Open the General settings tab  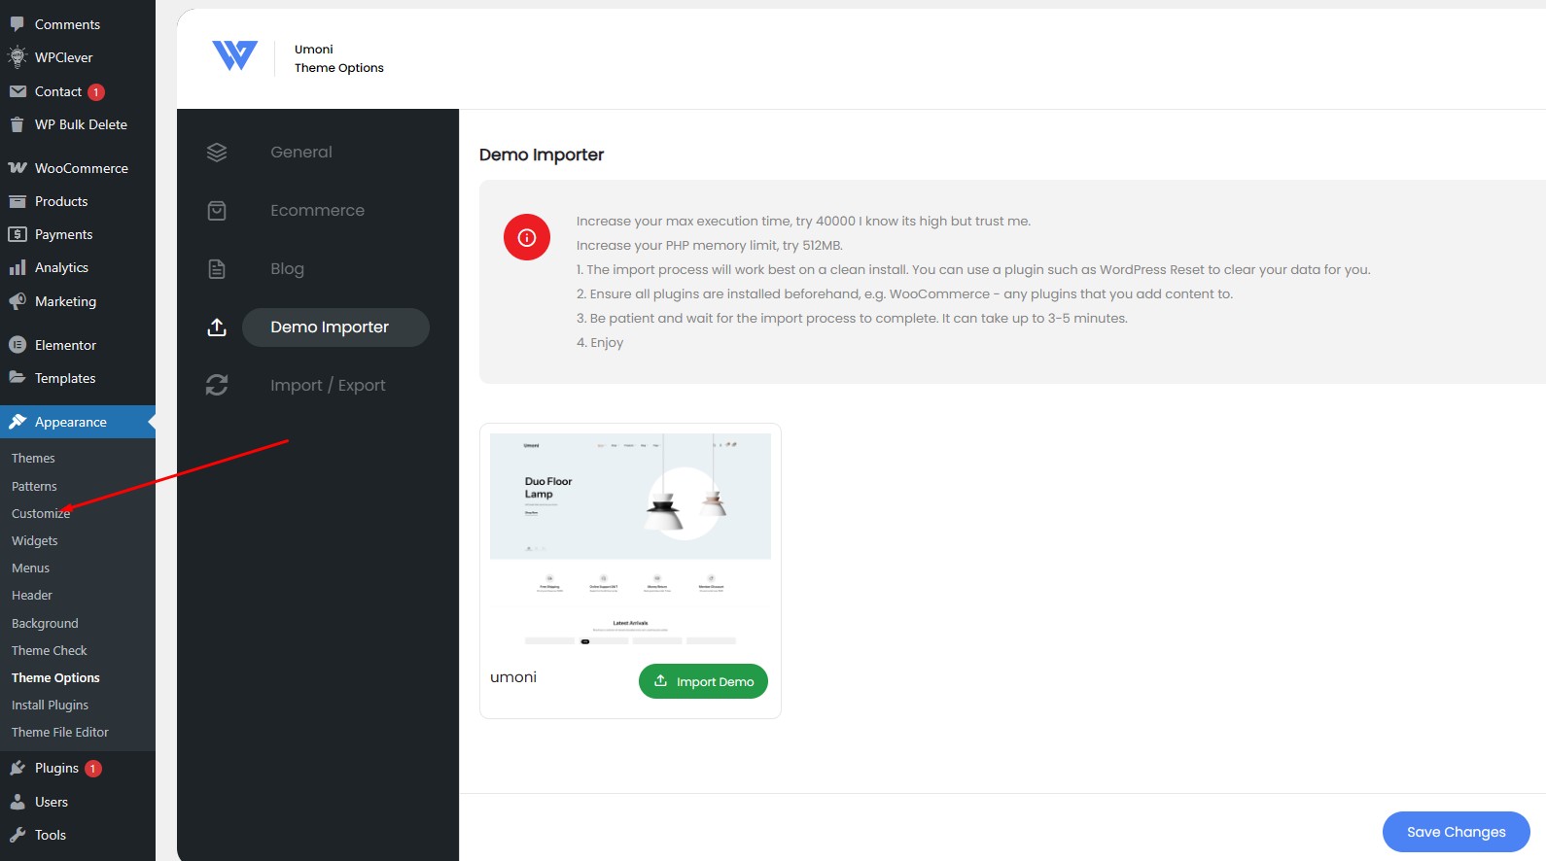click(x=301, y=153)
